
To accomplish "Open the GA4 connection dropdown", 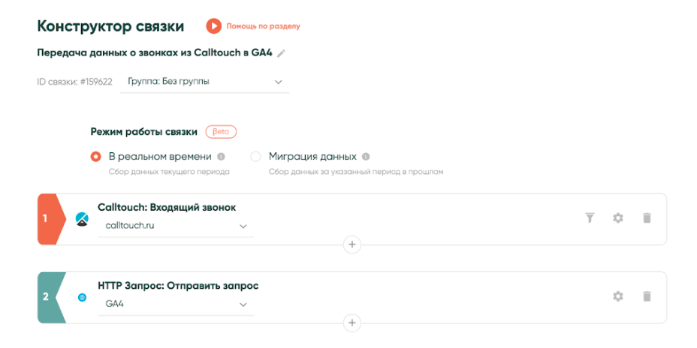I will (176, 304).
